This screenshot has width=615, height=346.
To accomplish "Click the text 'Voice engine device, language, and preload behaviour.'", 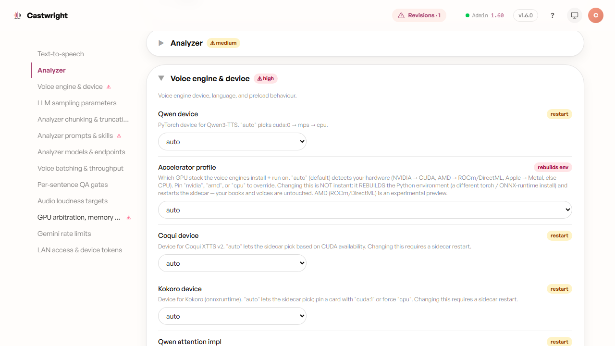I will tap(227, 96).
